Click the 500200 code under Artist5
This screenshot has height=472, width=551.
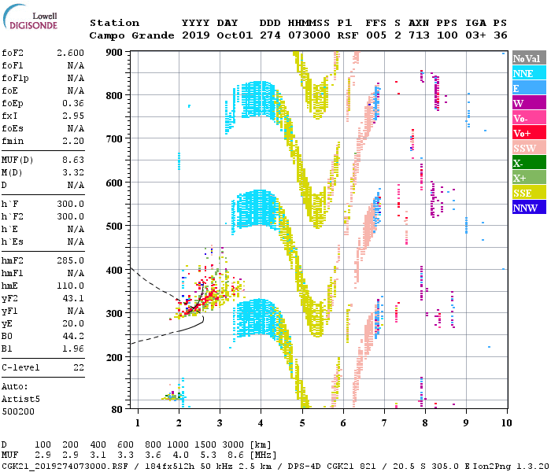tap(18, 411)
